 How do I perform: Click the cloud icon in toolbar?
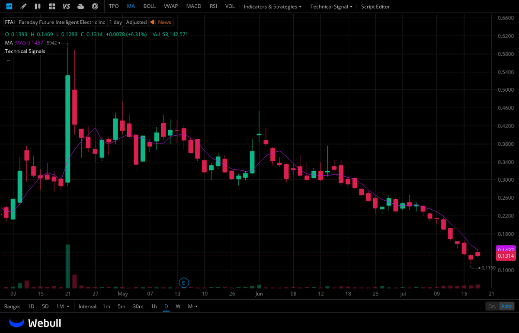(x=80, y=6)
